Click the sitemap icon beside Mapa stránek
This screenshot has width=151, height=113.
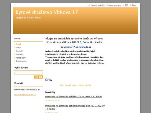pos(107,5)
